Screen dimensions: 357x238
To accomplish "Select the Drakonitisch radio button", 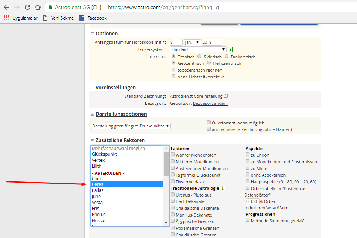I will (x=226, y=56).
